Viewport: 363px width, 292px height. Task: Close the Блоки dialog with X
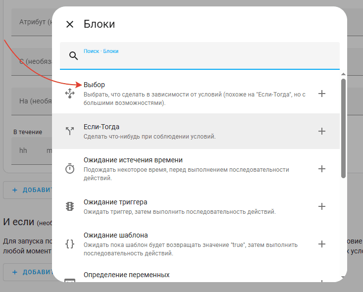tap(70, 24)
